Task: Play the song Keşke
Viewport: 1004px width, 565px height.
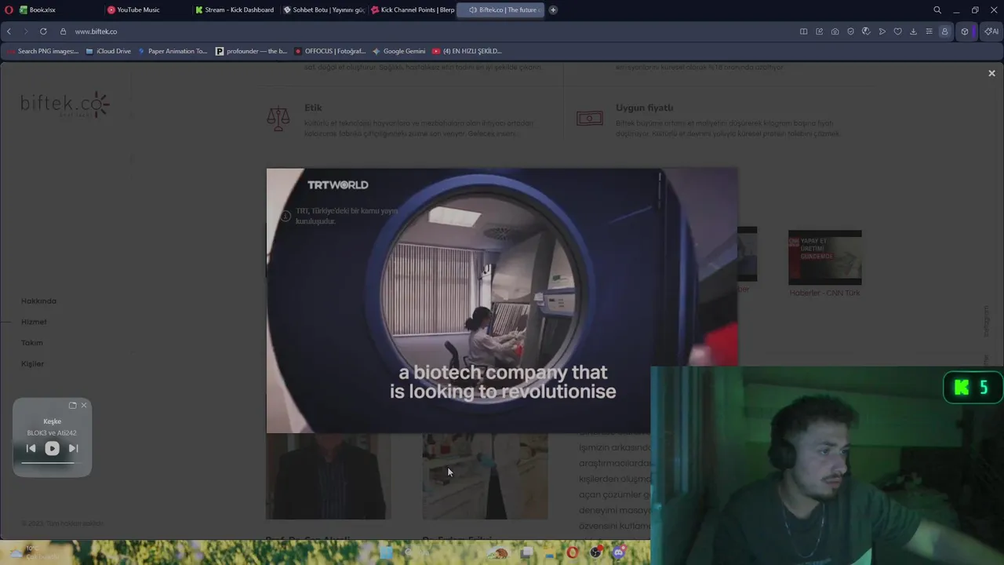Action: point(52,448)
